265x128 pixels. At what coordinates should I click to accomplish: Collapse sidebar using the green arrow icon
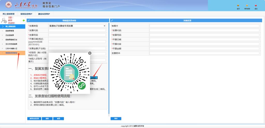(x=24, y=20)
